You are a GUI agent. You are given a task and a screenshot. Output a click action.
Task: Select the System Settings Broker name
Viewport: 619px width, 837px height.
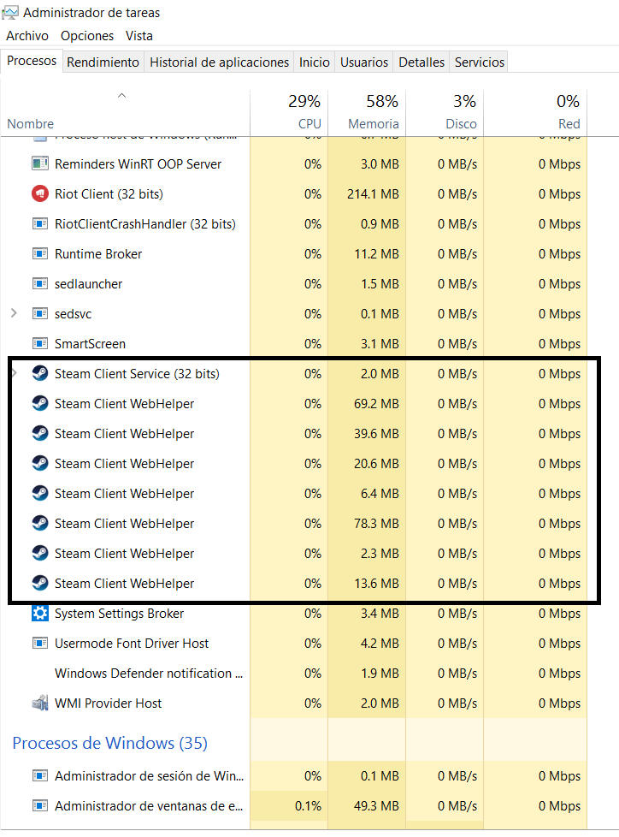click(119, 614)
